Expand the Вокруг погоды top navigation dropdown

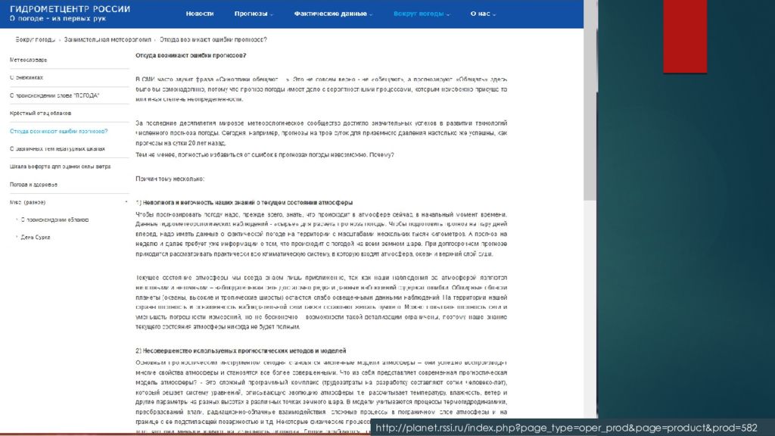tap(422, 14)
